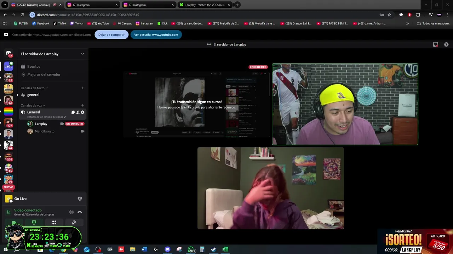Add a new voice channel plus
453x254 pixels.
pos(82,105)
